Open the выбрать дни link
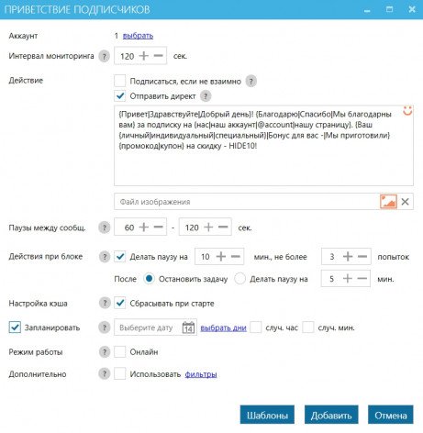The height and width of the screenshot is (433, 423). tap(223, 328)
